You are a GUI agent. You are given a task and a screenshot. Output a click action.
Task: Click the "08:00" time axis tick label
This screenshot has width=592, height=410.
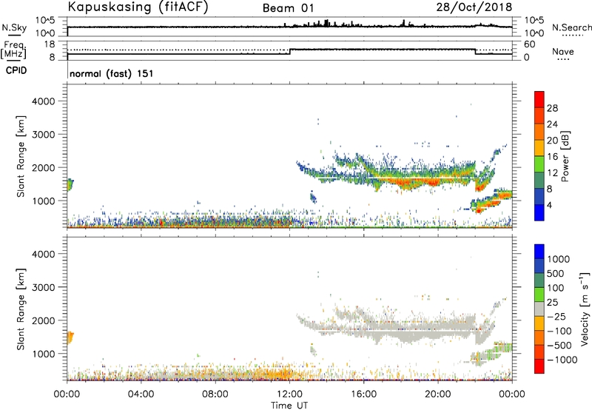click(215, 394)
